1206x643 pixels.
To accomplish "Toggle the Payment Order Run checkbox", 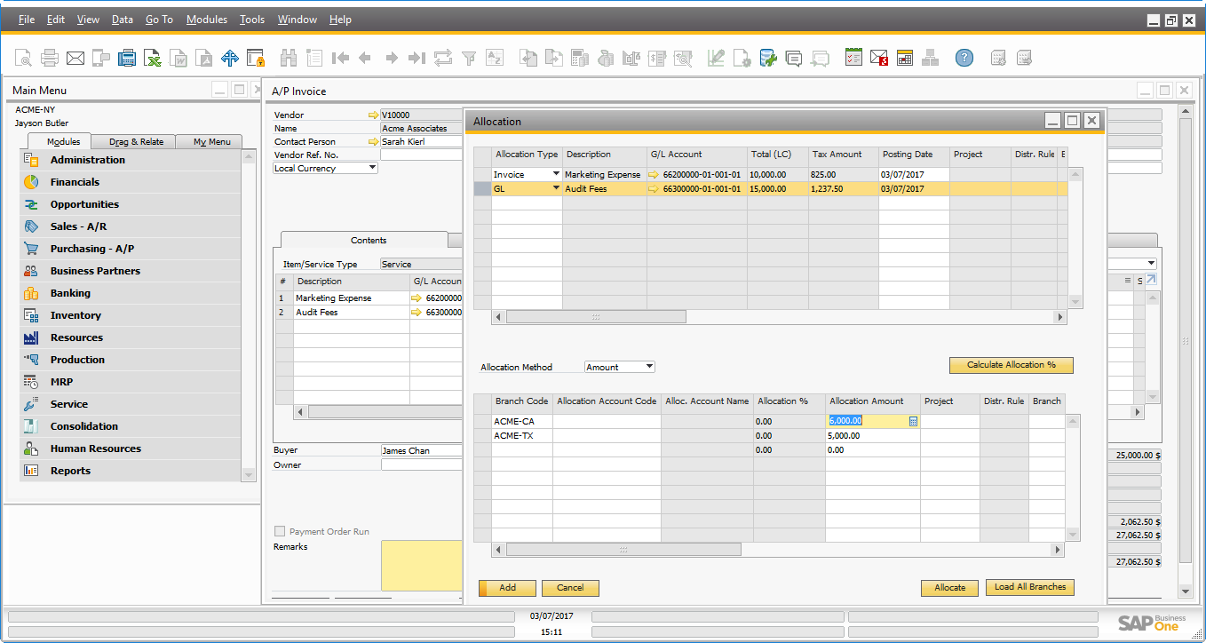I will click(281, 531).
